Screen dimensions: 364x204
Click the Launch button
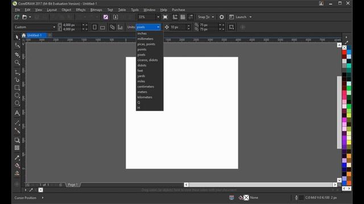tap(238, 17)
